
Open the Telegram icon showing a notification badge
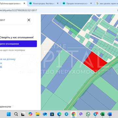[95, 114]
